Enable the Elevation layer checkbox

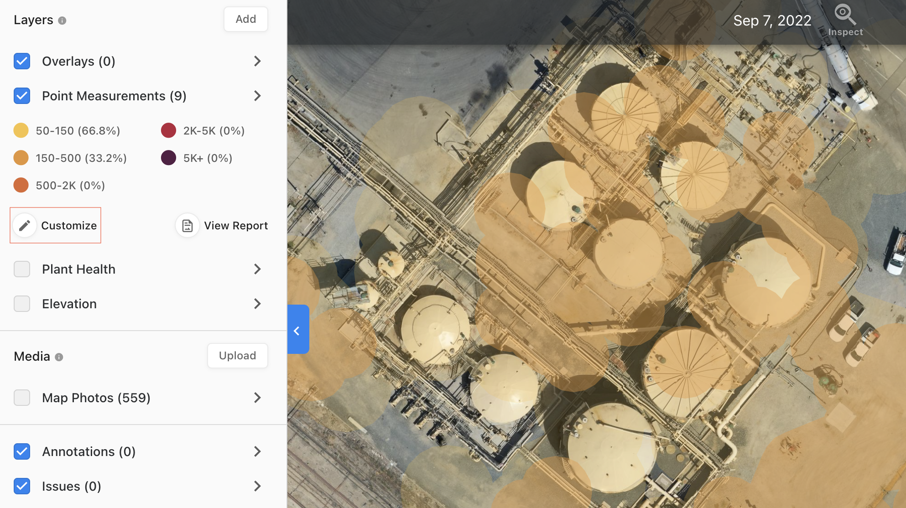pyautogui.click(x=22, y=304)
